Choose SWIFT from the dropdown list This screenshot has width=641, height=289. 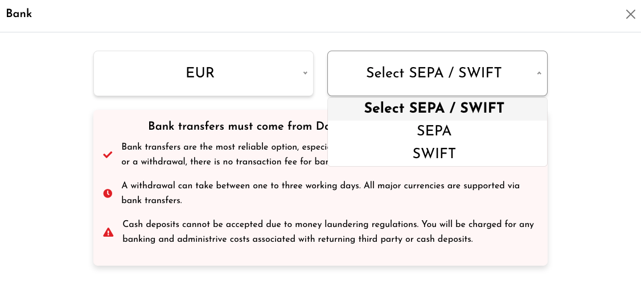click(434, 154)
